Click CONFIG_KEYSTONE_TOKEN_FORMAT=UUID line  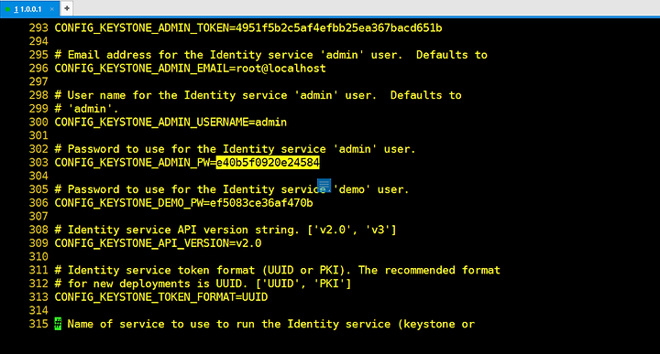coord(160,297)
